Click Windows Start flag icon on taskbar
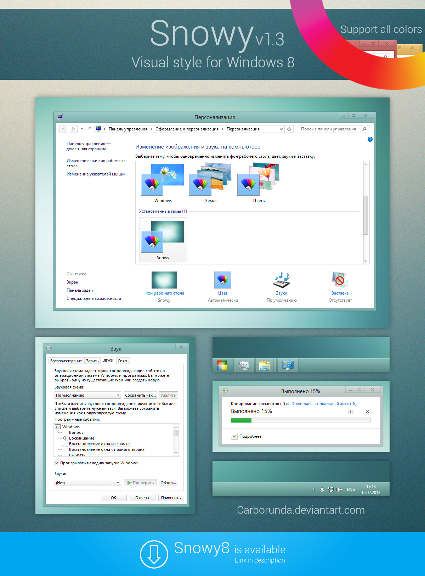Screen dimensions: 425x576 click(222, 365)
